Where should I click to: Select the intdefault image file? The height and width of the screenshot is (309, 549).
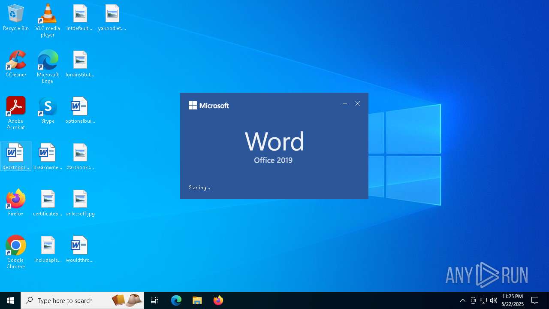point(80,18)
